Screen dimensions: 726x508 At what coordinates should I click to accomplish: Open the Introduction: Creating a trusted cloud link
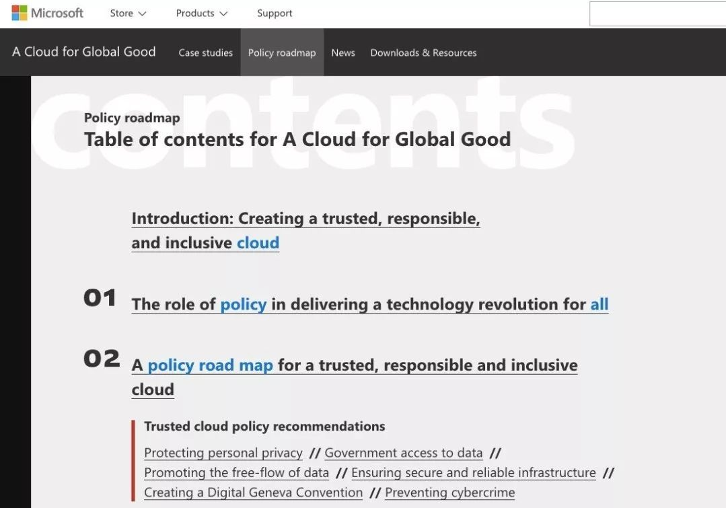305,219
